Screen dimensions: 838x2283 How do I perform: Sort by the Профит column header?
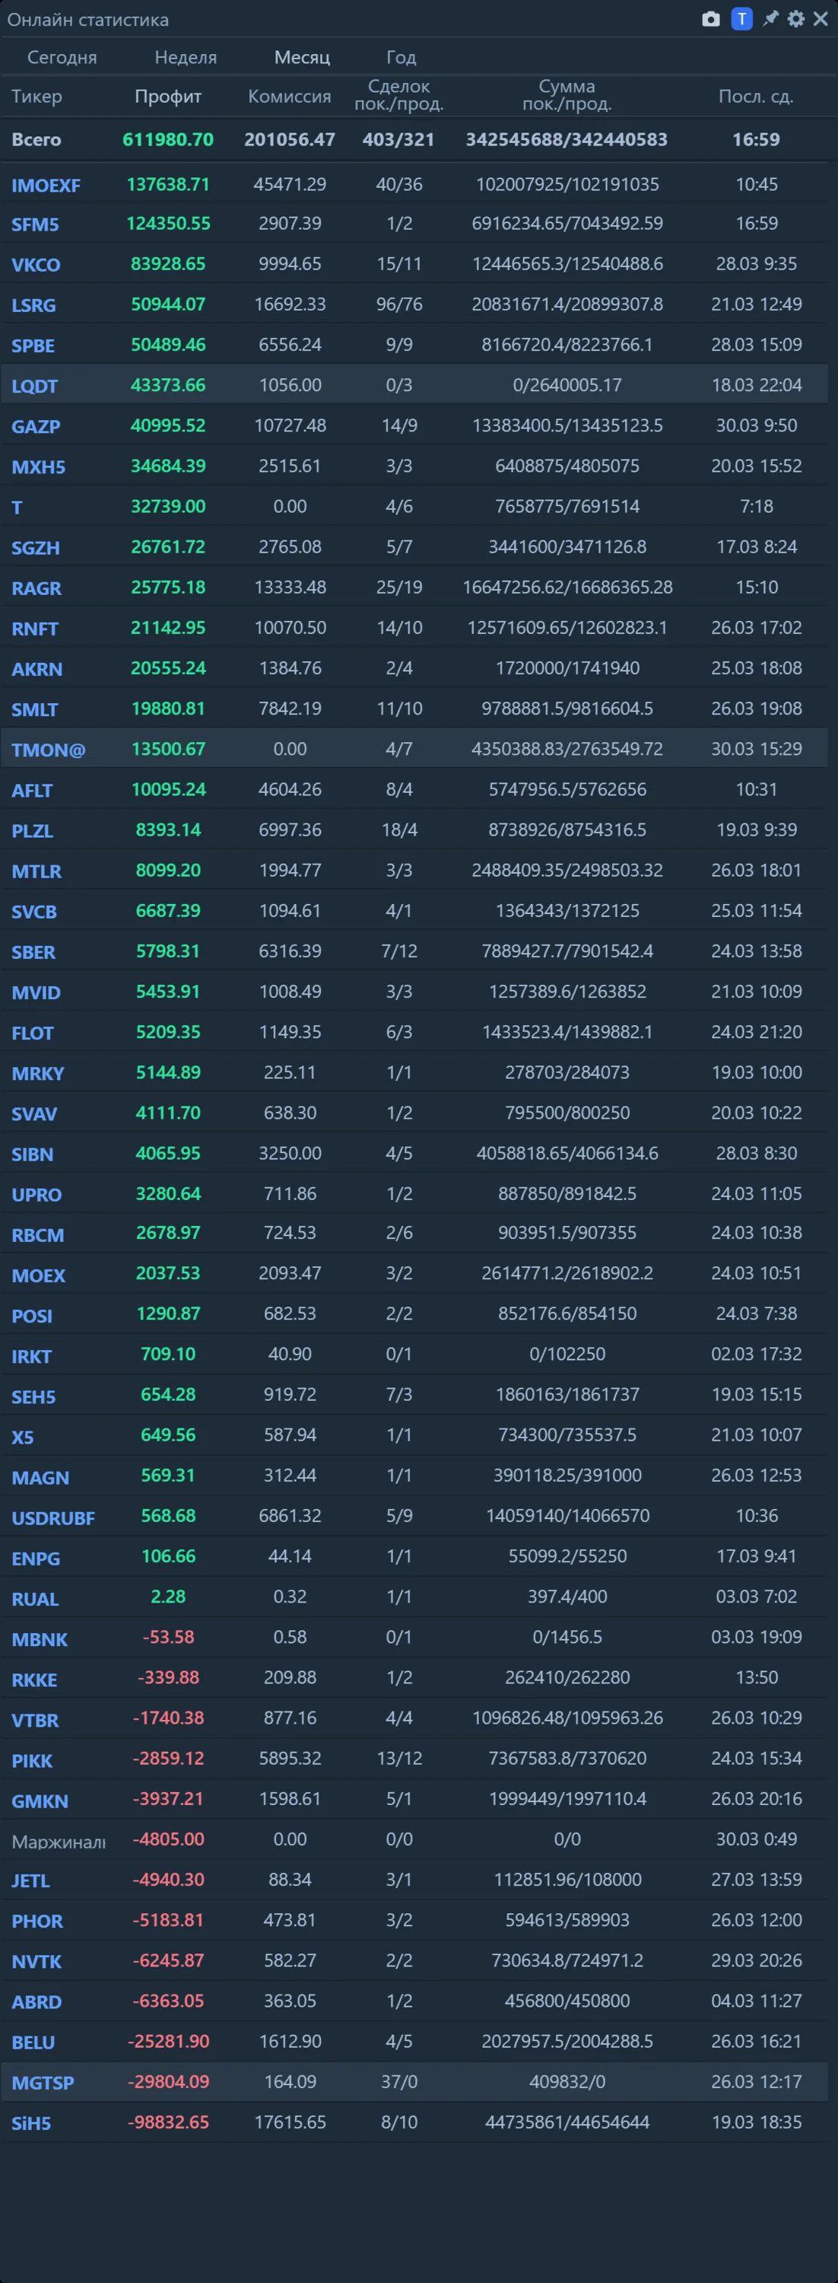(x=168, y=96)
